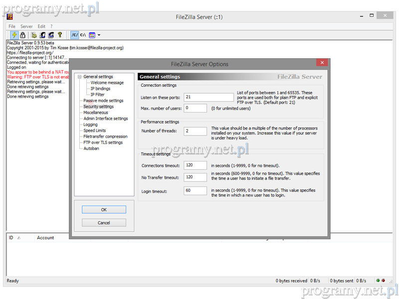Select the /C/ path display icon
This screenshot has height=299, width=399.
point(74,35)
